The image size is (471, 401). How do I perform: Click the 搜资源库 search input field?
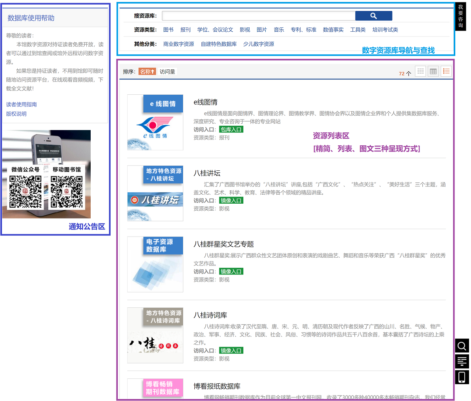click(259, 16)
